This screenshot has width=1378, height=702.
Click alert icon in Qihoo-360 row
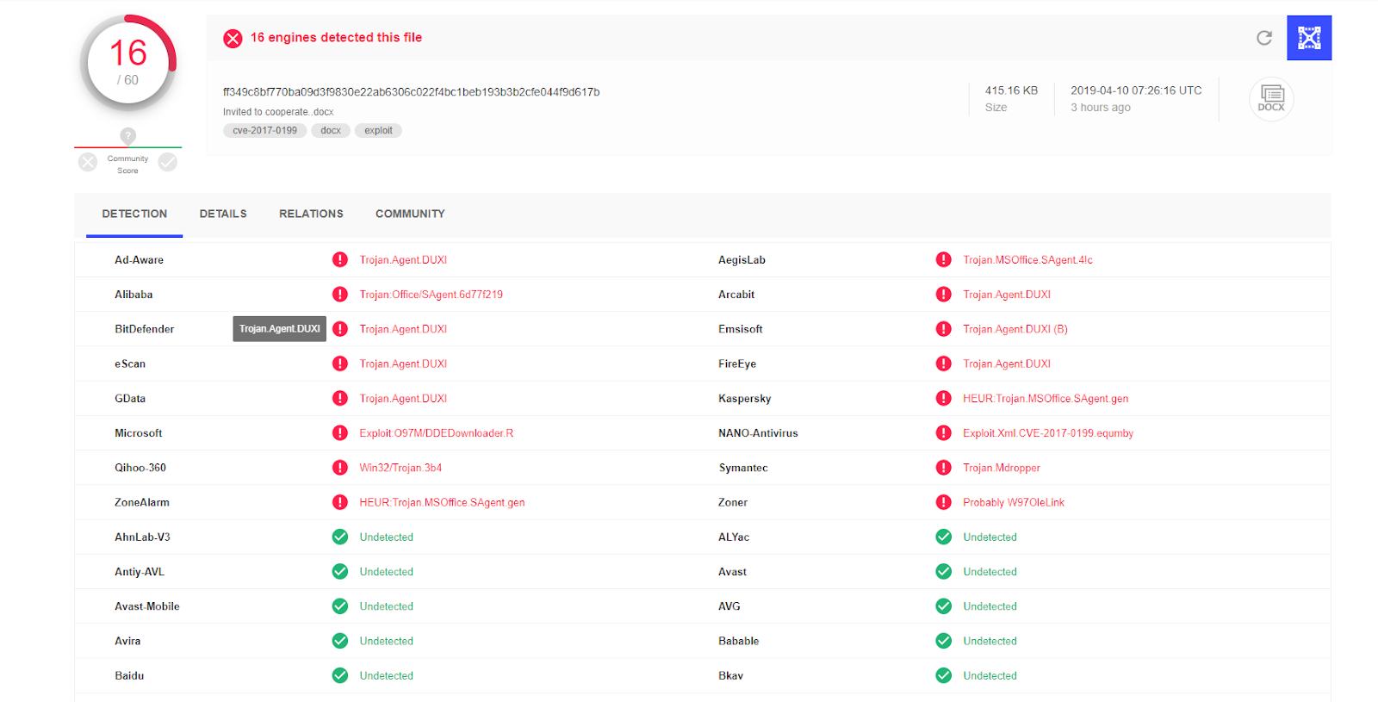340,468
